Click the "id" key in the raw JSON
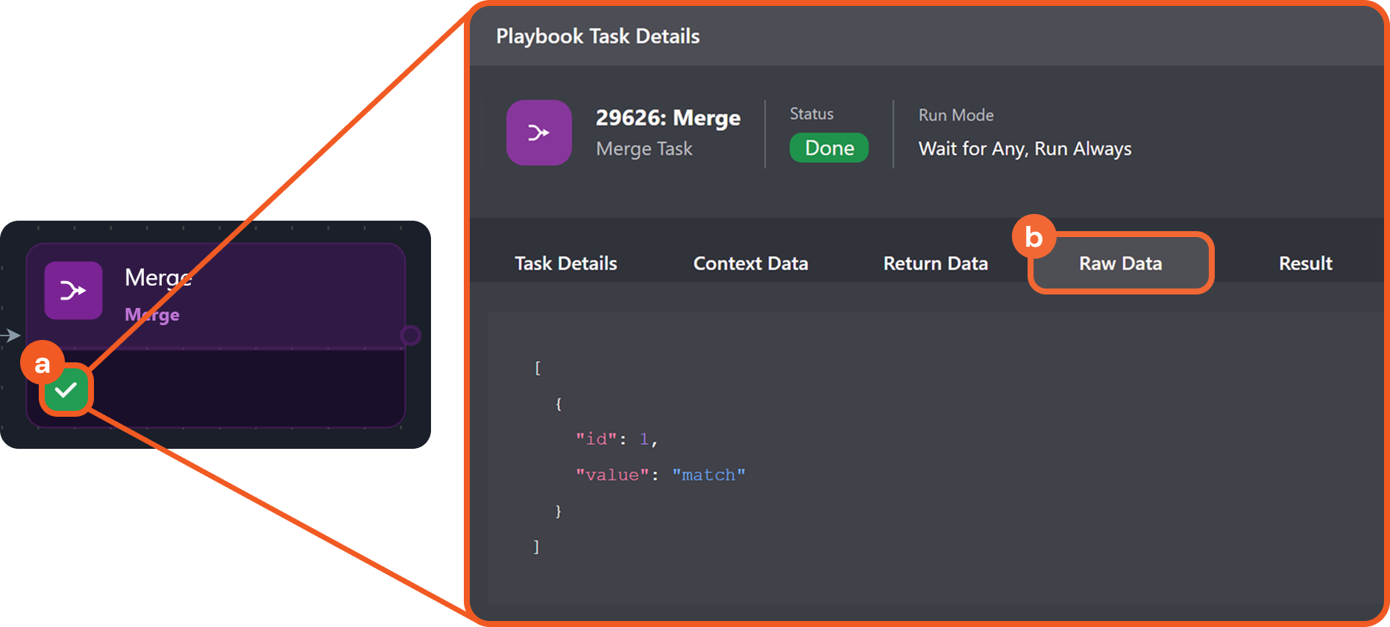Viewport: 1390px width, 627px height. coord(596,439)
